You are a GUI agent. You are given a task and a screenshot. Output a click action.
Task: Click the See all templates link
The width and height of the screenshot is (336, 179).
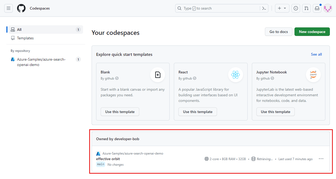coord(316,54)
